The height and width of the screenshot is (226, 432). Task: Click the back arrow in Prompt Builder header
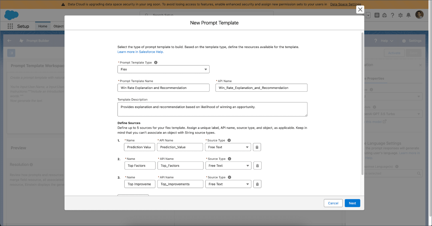[x=9, y=41]
